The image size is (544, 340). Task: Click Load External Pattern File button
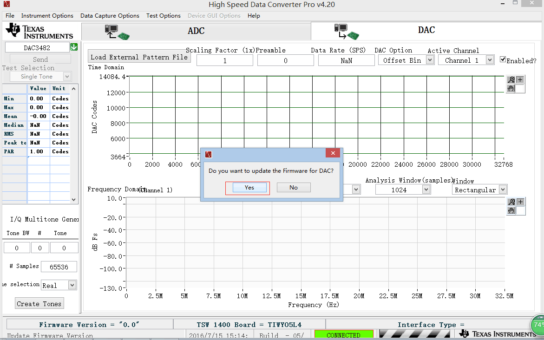point(139,57)
